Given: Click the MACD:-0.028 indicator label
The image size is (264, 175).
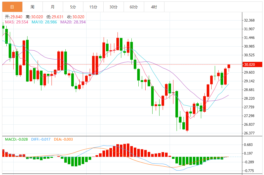Looking at the screenshot, I should click(x=16, y=139).
